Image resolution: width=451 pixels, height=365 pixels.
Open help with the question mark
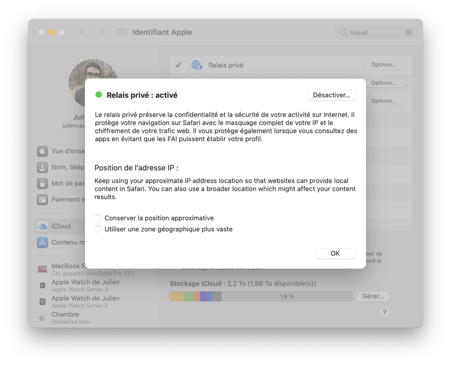[x=384, y=312]
